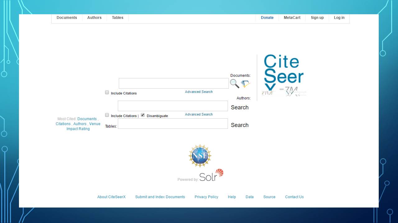Focus the Documents search input field
Viewport: 398px width, 223px height.
[x=174, y=83]
